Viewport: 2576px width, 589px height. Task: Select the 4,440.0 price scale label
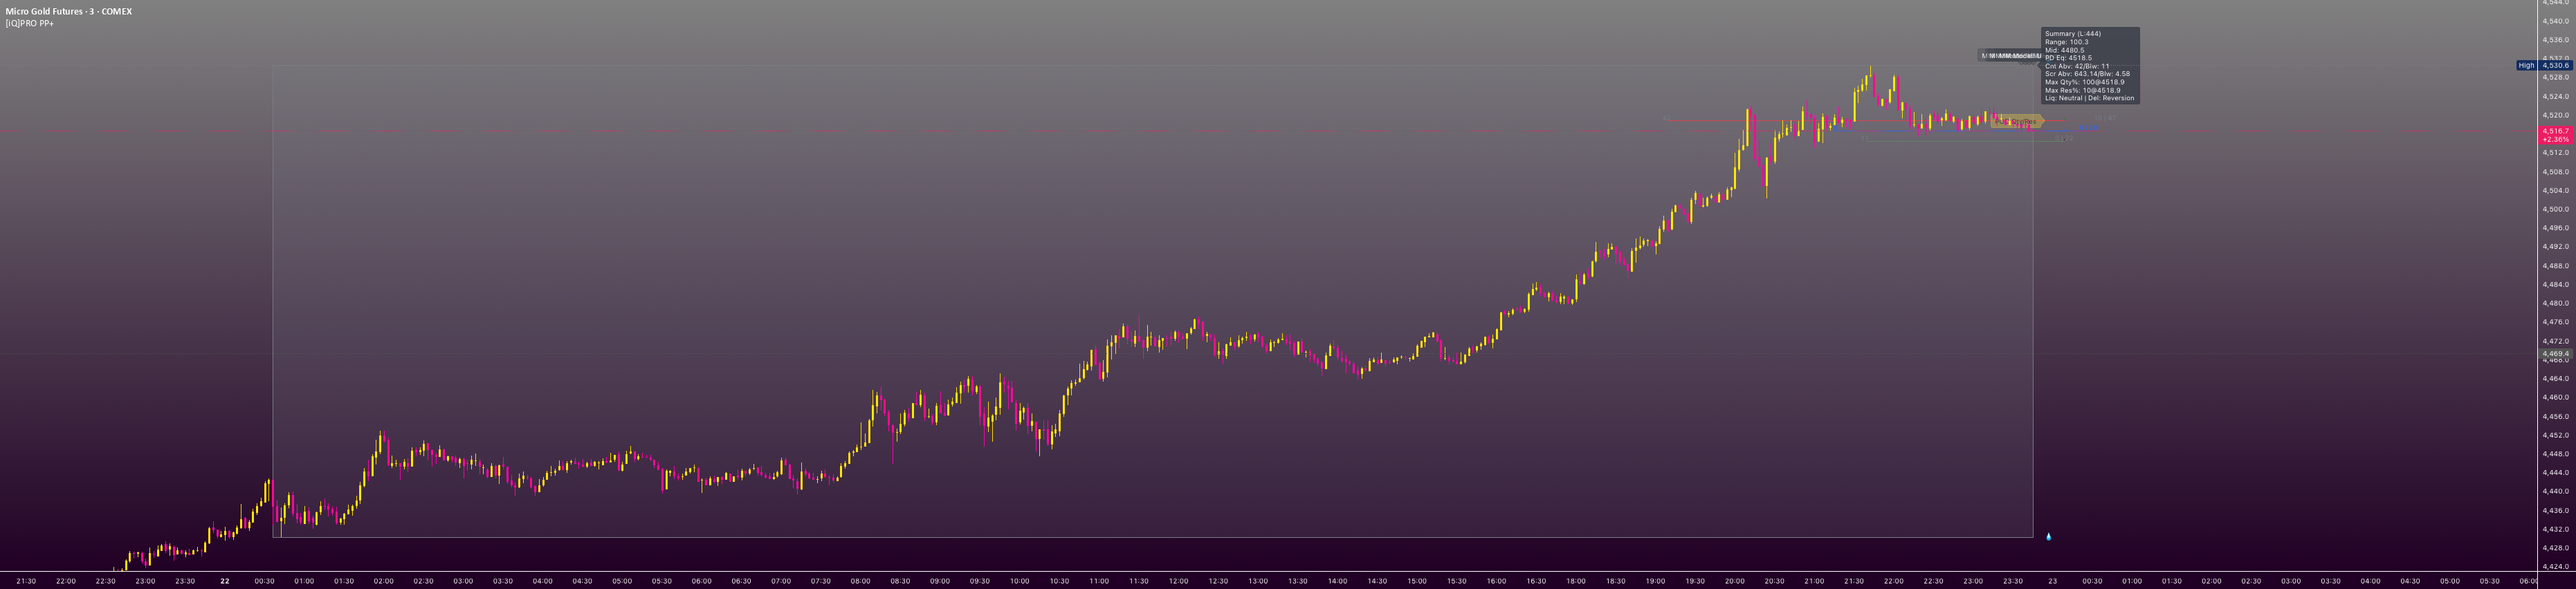(x=2556, y=491)
